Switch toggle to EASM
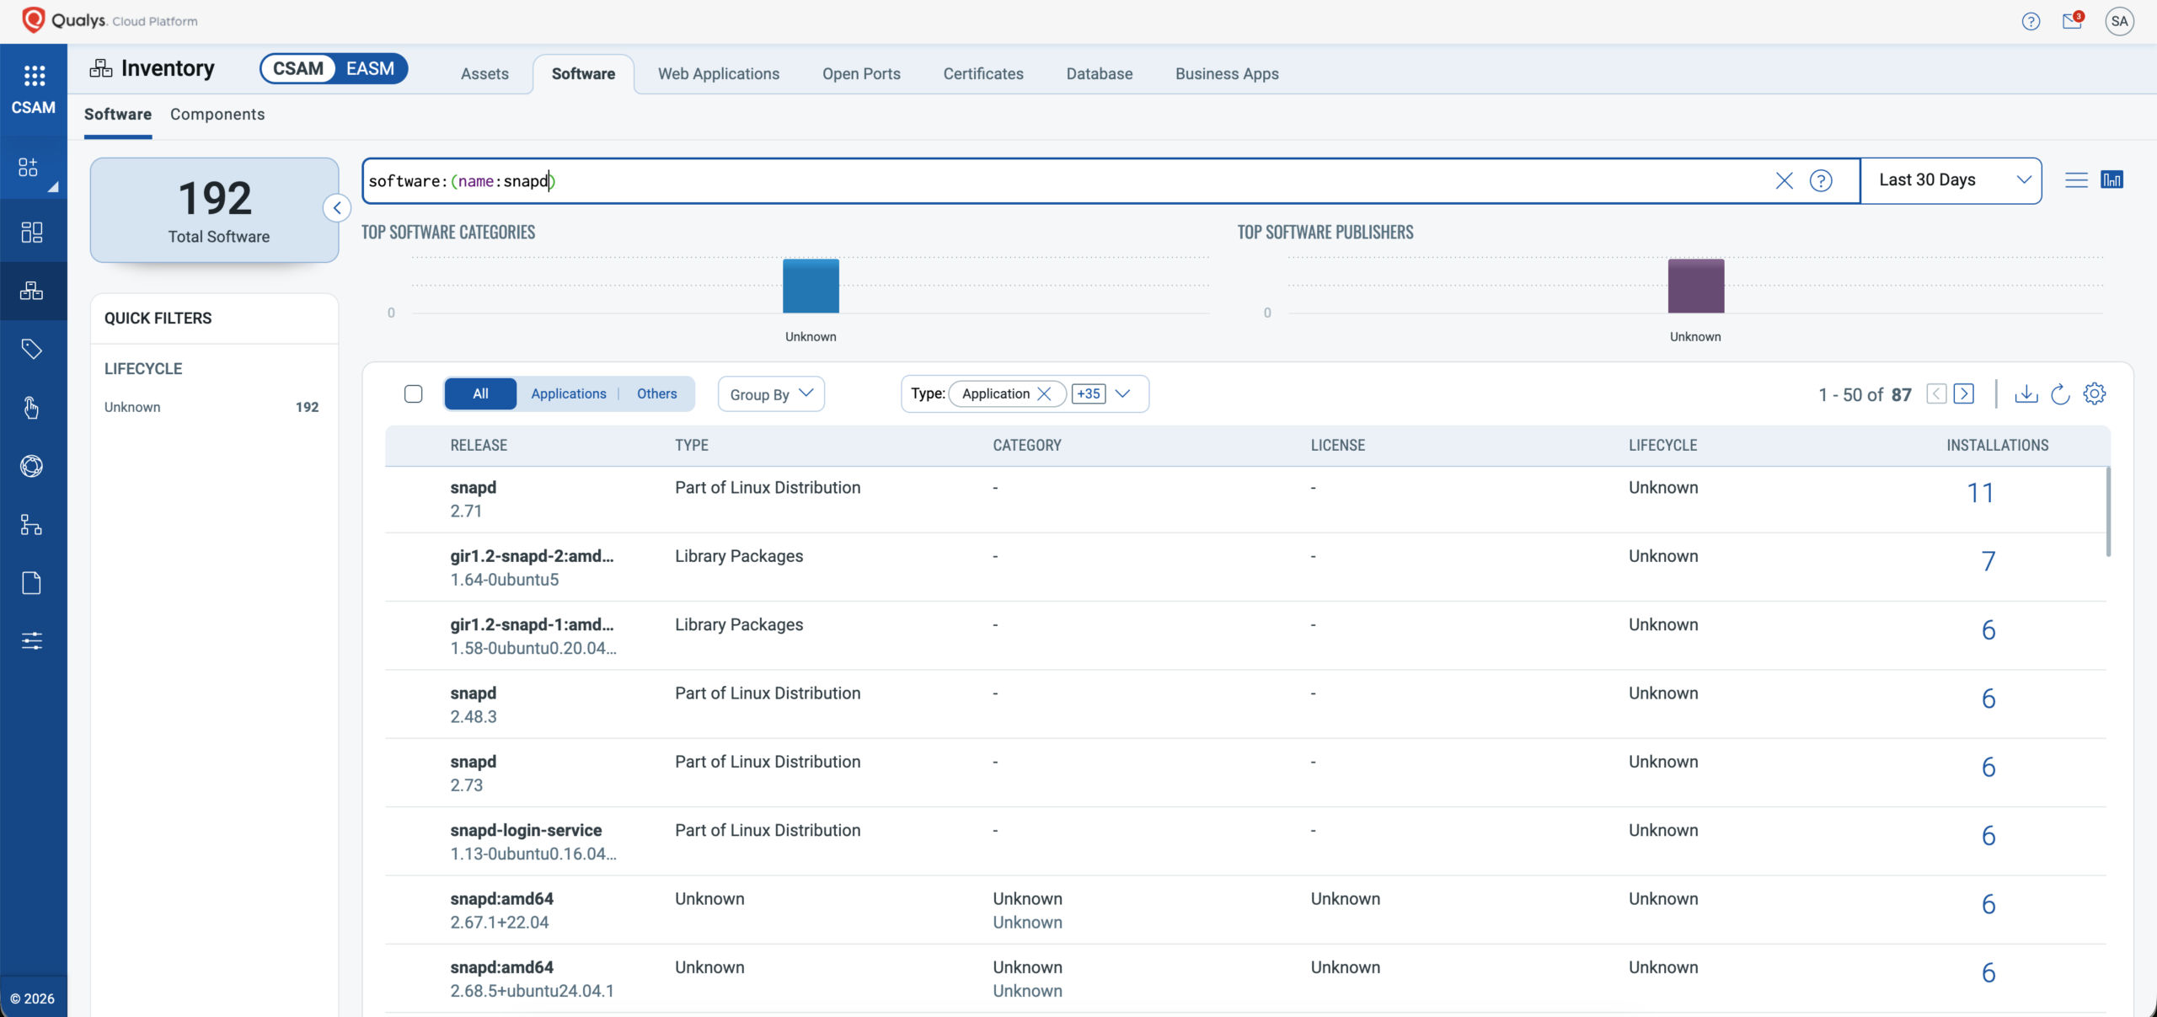The image size is (2157, 1017). point(370,68)
